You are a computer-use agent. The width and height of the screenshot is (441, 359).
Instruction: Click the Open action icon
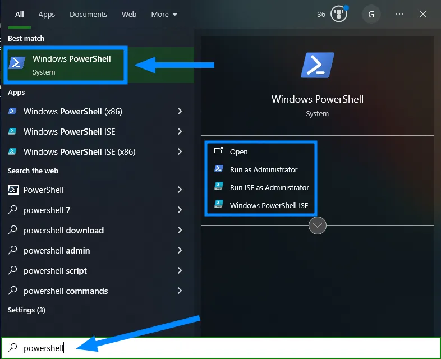point(218,151)
